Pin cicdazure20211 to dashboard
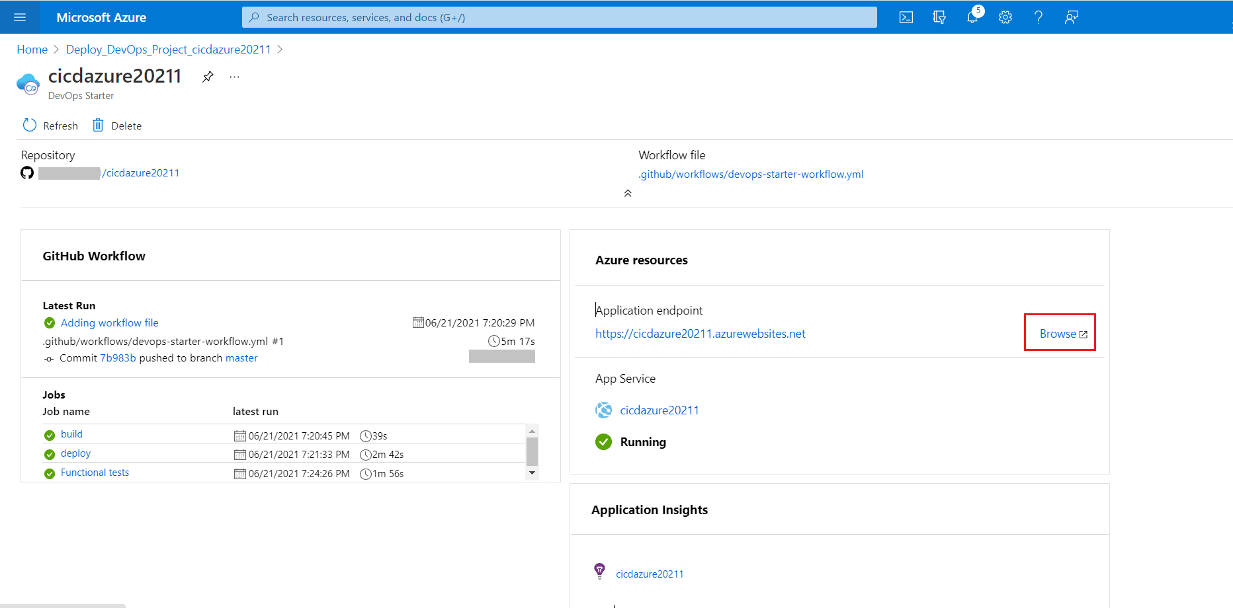 pos(208,77)
